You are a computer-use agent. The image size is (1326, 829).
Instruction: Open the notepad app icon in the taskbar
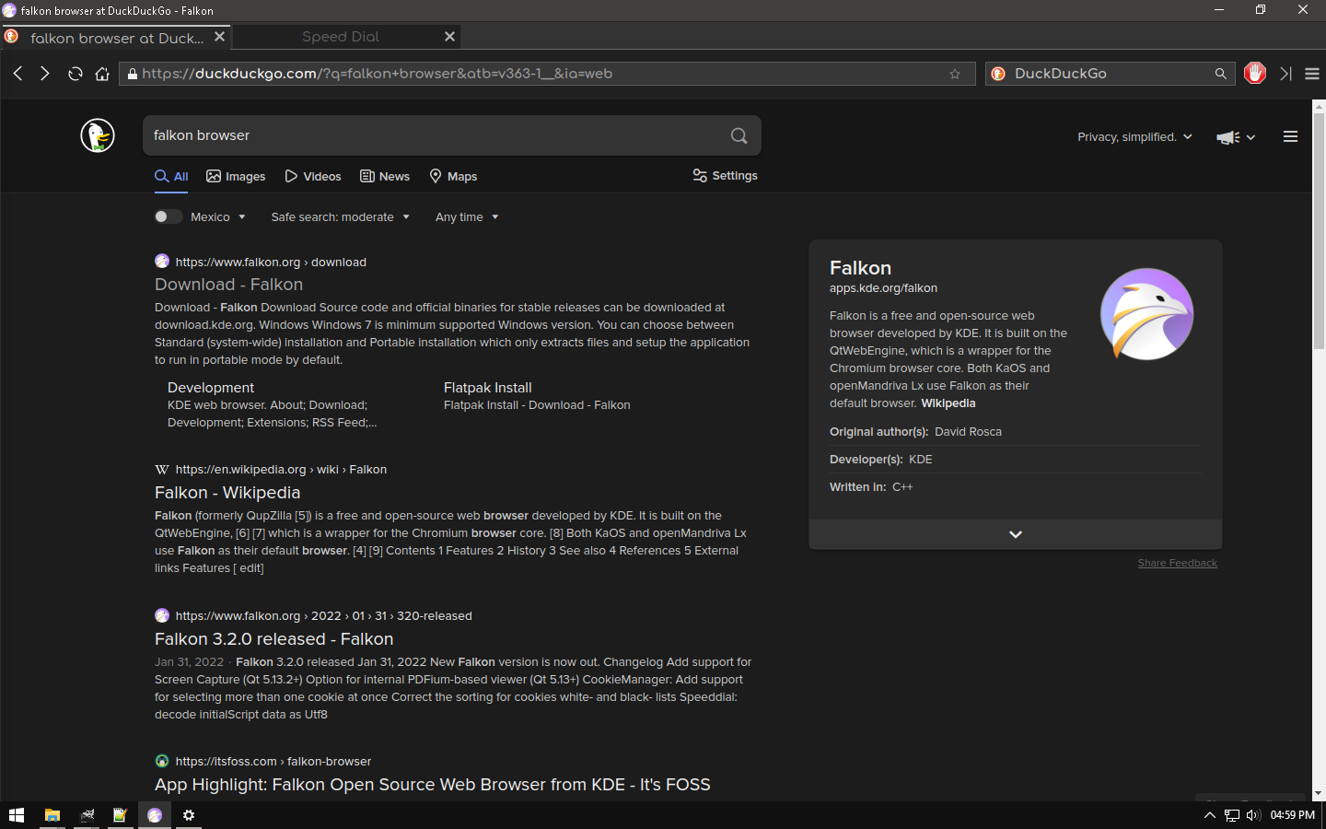tap(120, 815)
